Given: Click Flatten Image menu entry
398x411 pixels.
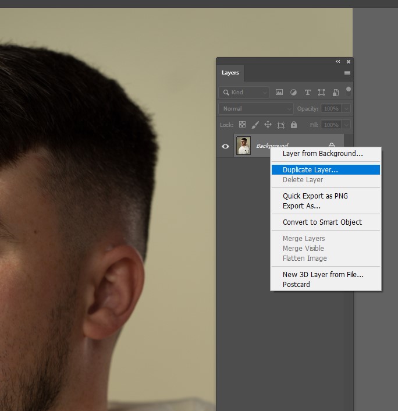Looking at the screenshot, I should 326,258.
